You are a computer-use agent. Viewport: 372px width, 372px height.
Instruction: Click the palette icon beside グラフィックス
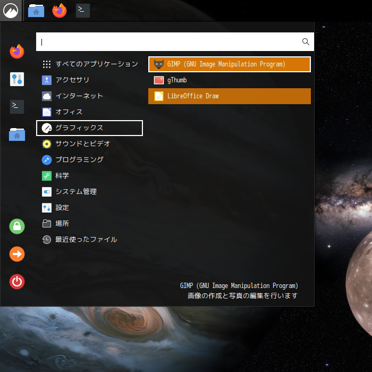pos(47,128)
